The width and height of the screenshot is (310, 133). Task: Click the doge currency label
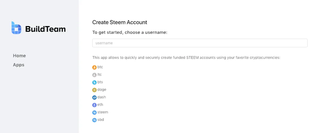click(102, 89)
